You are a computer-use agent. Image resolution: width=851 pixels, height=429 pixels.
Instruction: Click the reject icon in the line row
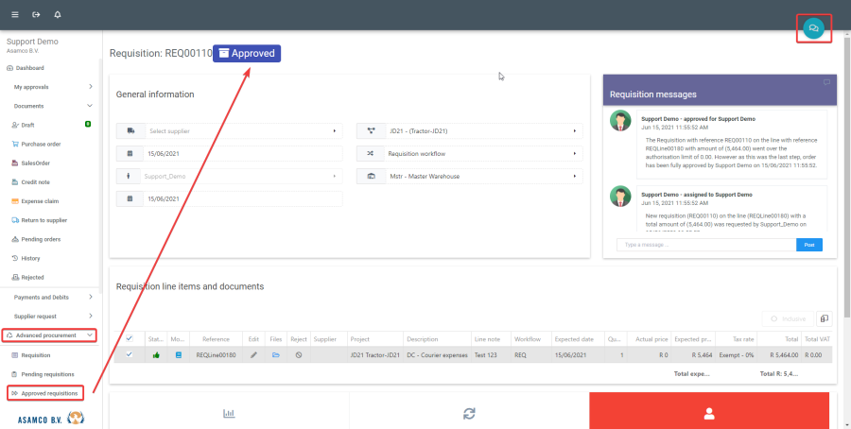pyautogui.click(x=299, y=354)
